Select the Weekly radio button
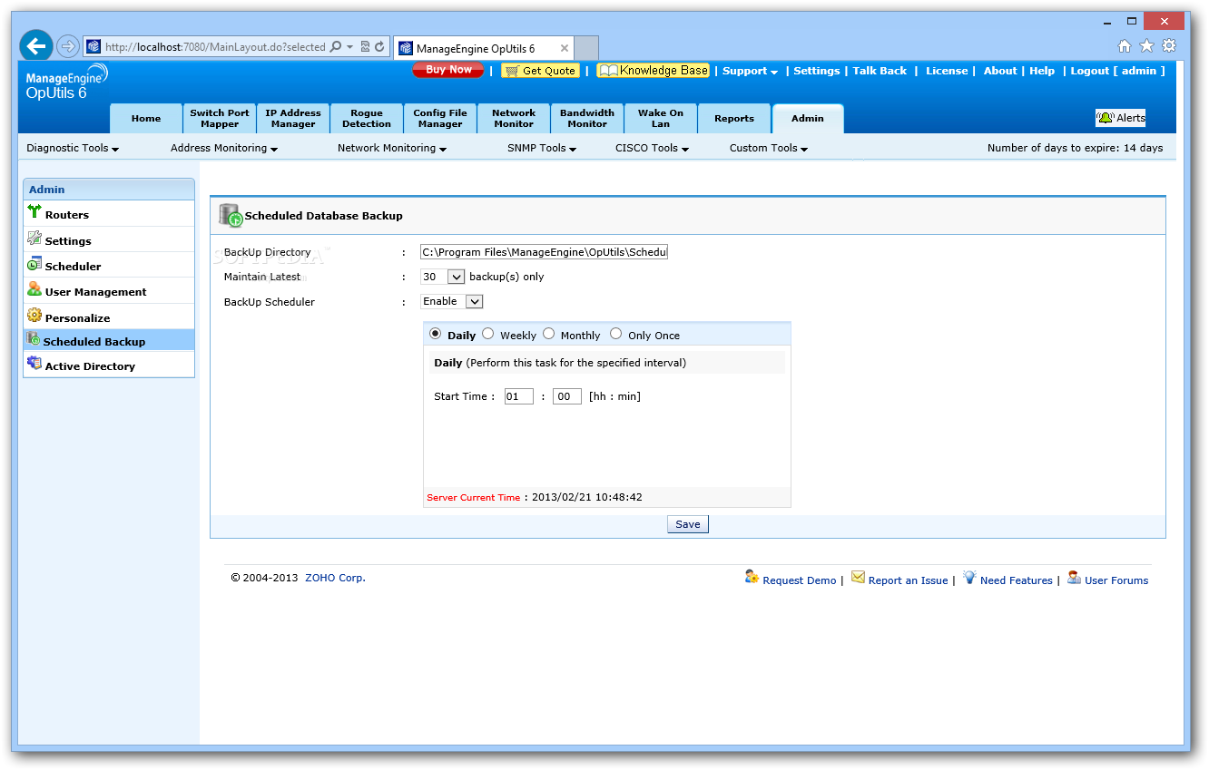Image resolution: width=1209 pixels, height=770 pixels. [488, 334]
